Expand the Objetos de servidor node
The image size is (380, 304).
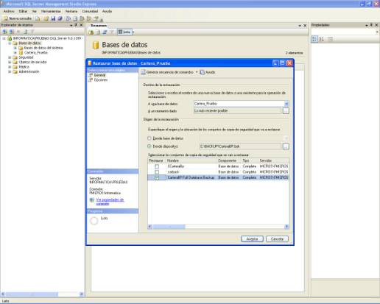(10, 63)
